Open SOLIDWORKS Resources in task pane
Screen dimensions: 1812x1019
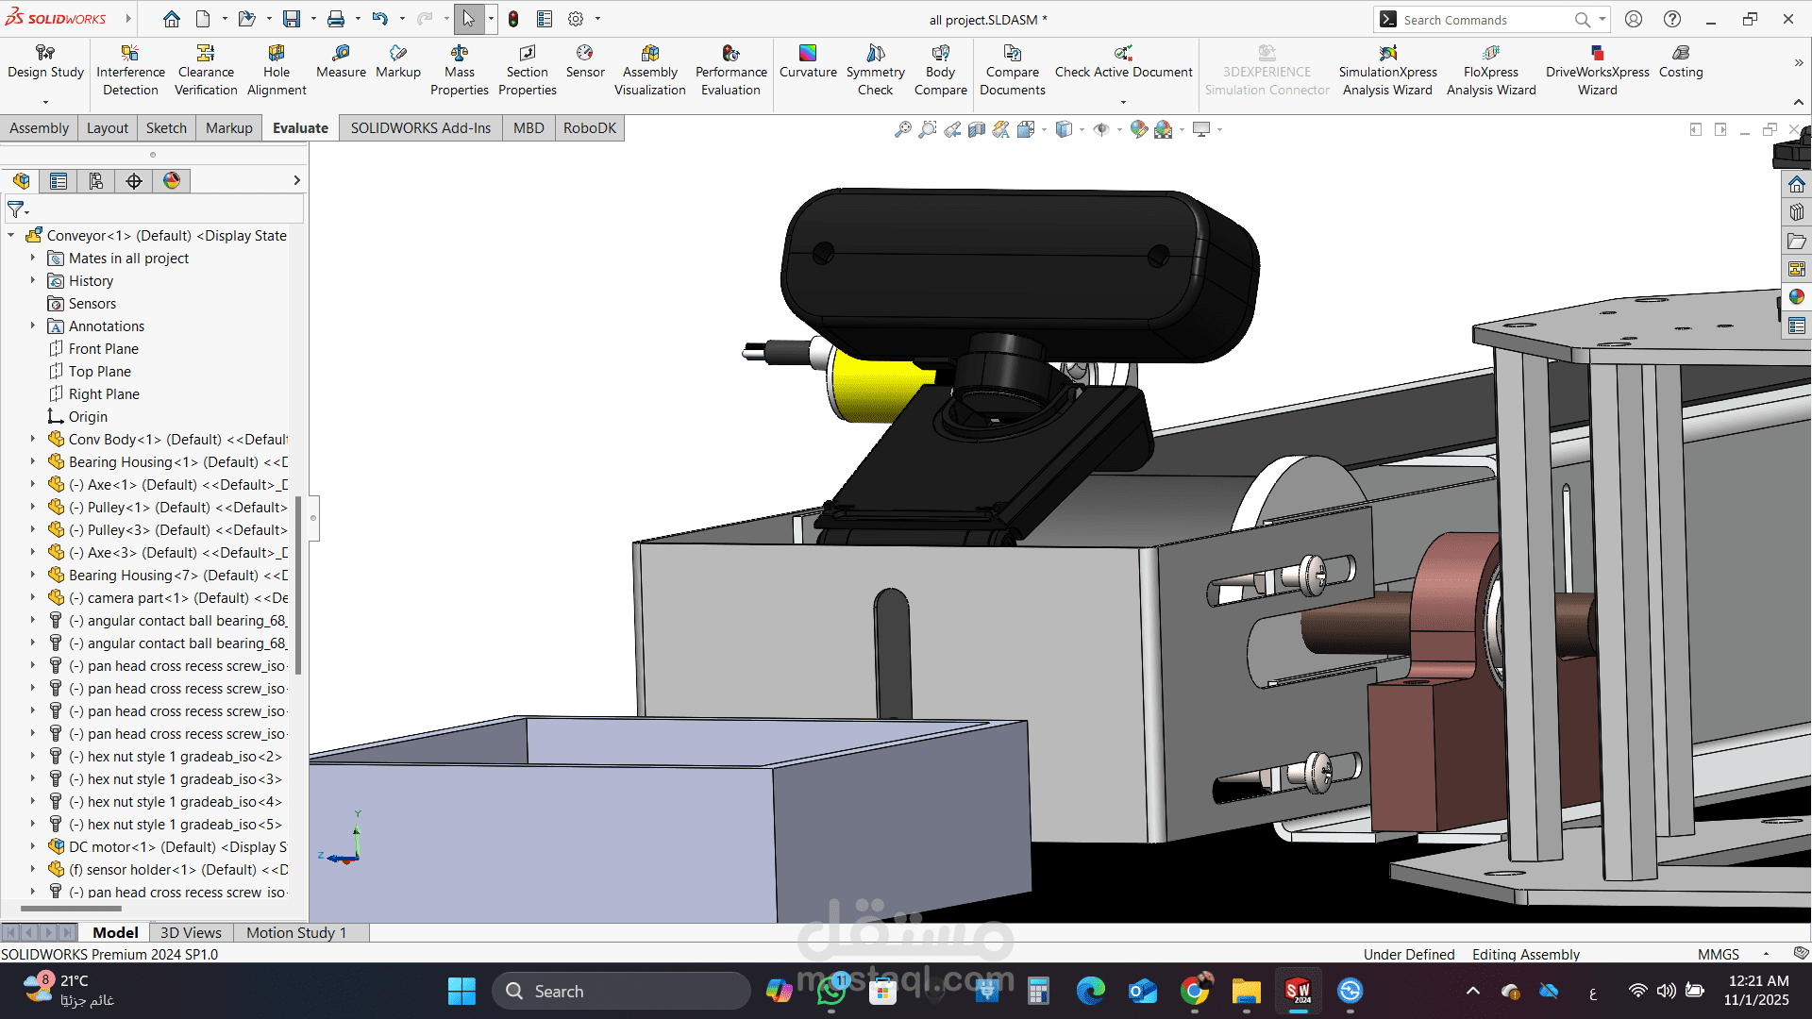pos(1796,184)
